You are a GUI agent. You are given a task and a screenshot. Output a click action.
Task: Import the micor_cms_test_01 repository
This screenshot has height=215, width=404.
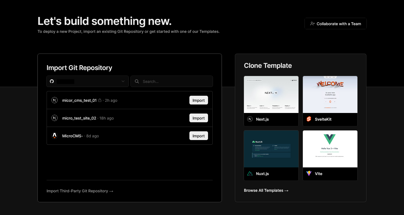[x=198, y=100]
